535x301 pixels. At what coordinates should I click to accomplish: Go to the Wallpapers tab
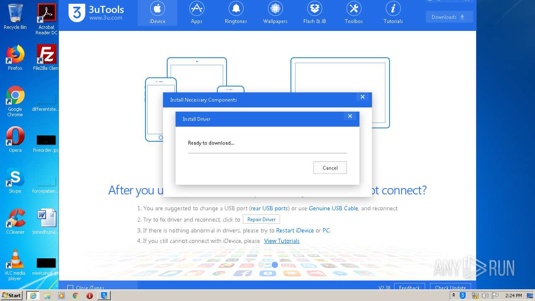point(275,13)
